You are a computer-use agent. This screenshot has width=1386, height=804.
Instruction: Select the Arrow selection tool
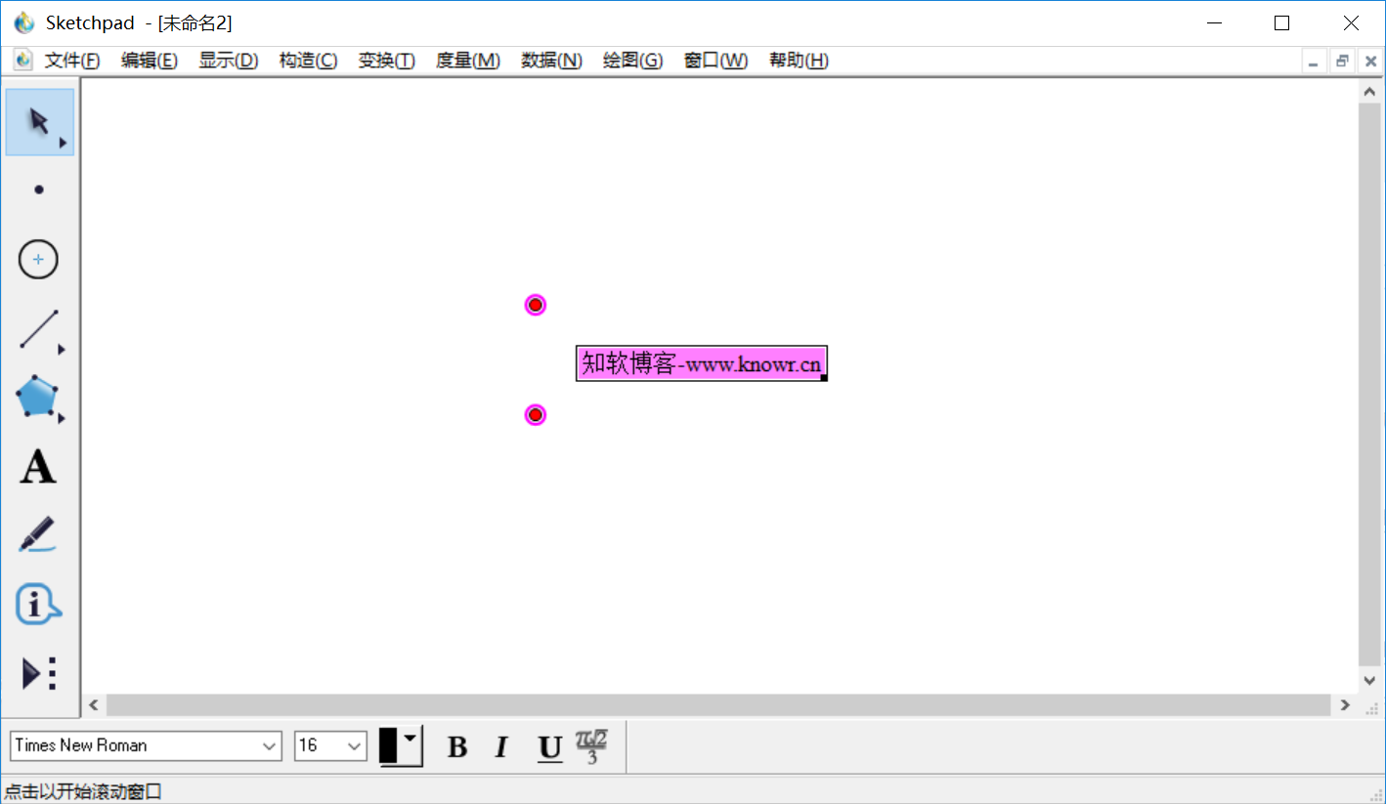39,122
